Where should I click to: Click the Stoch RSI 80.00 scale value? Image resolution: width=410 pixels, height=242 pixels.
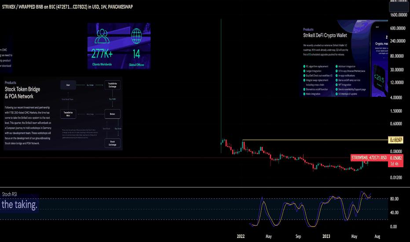[x=394, y=199]
